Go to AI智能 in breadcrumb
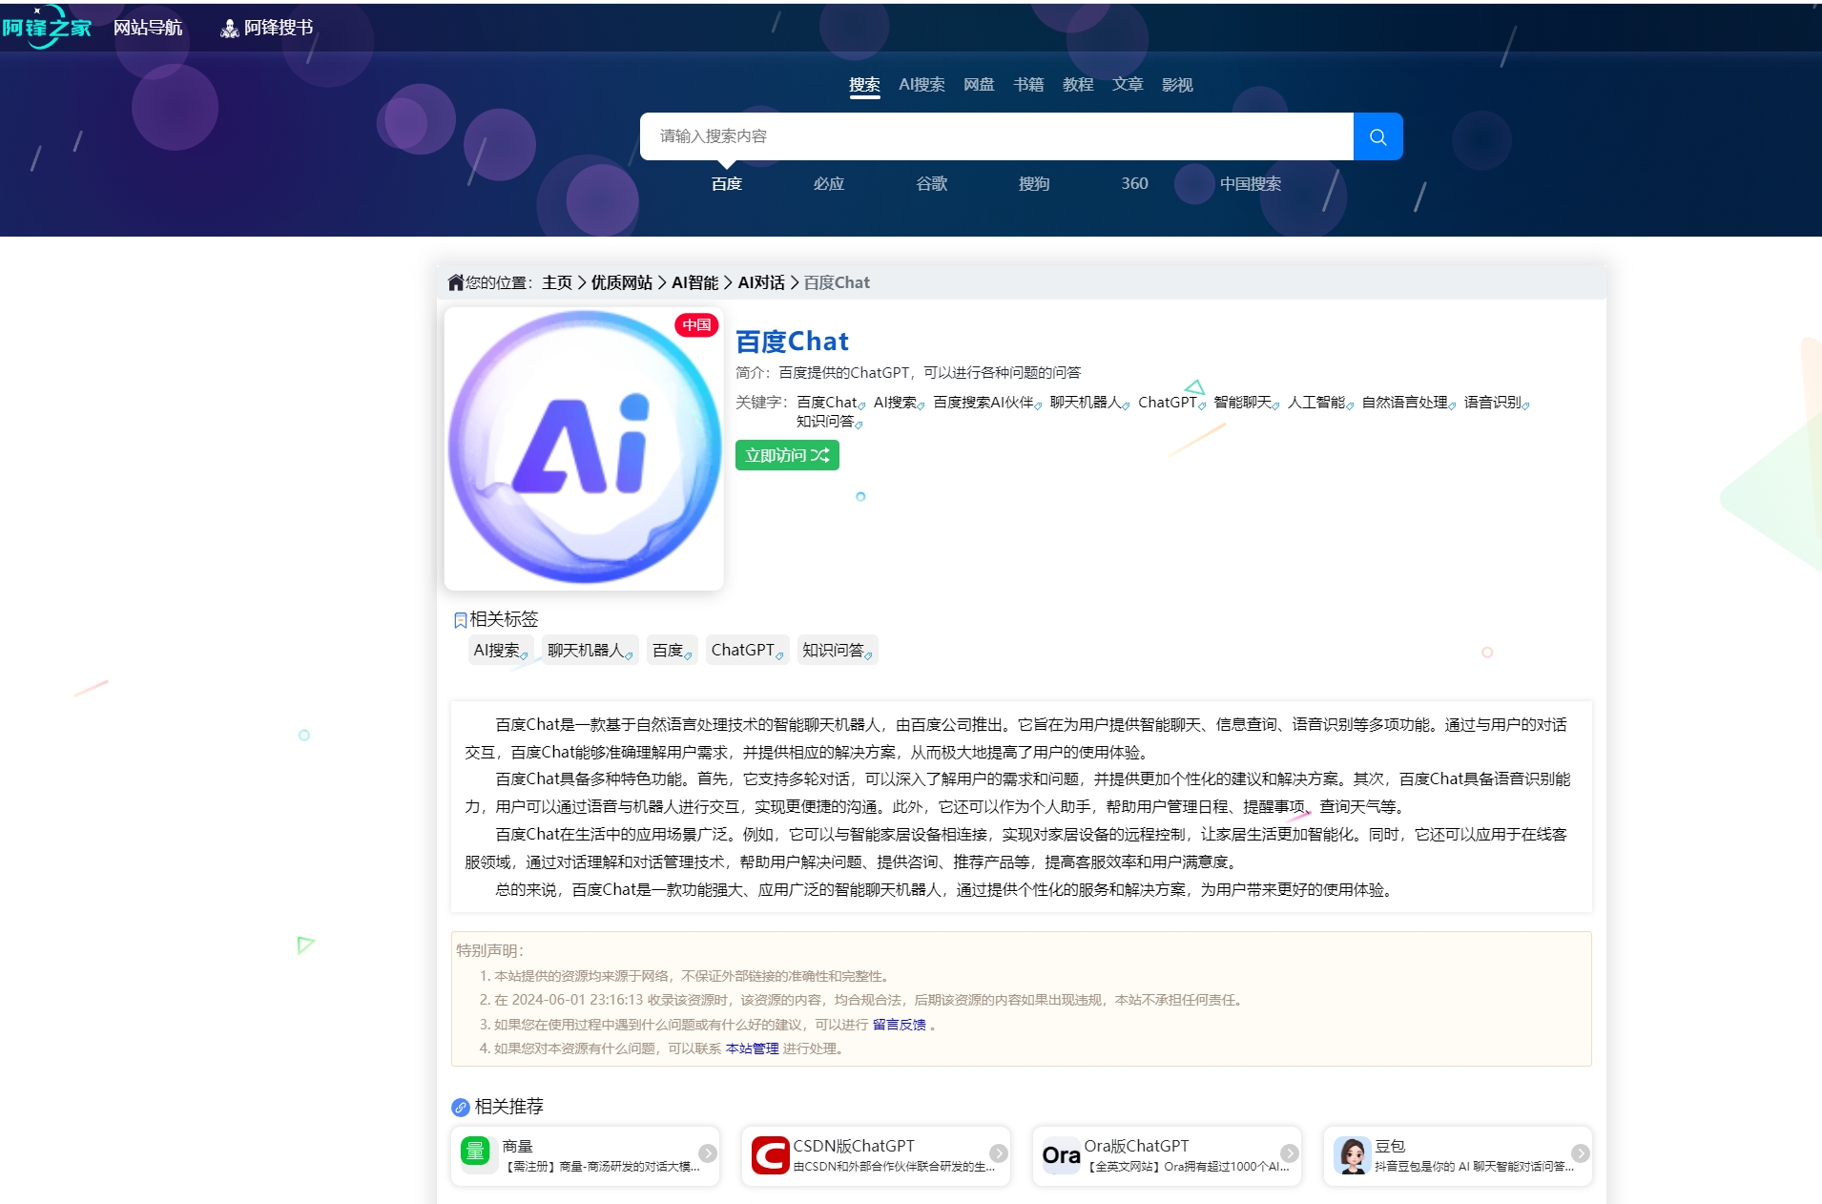 tap(695, 282)
